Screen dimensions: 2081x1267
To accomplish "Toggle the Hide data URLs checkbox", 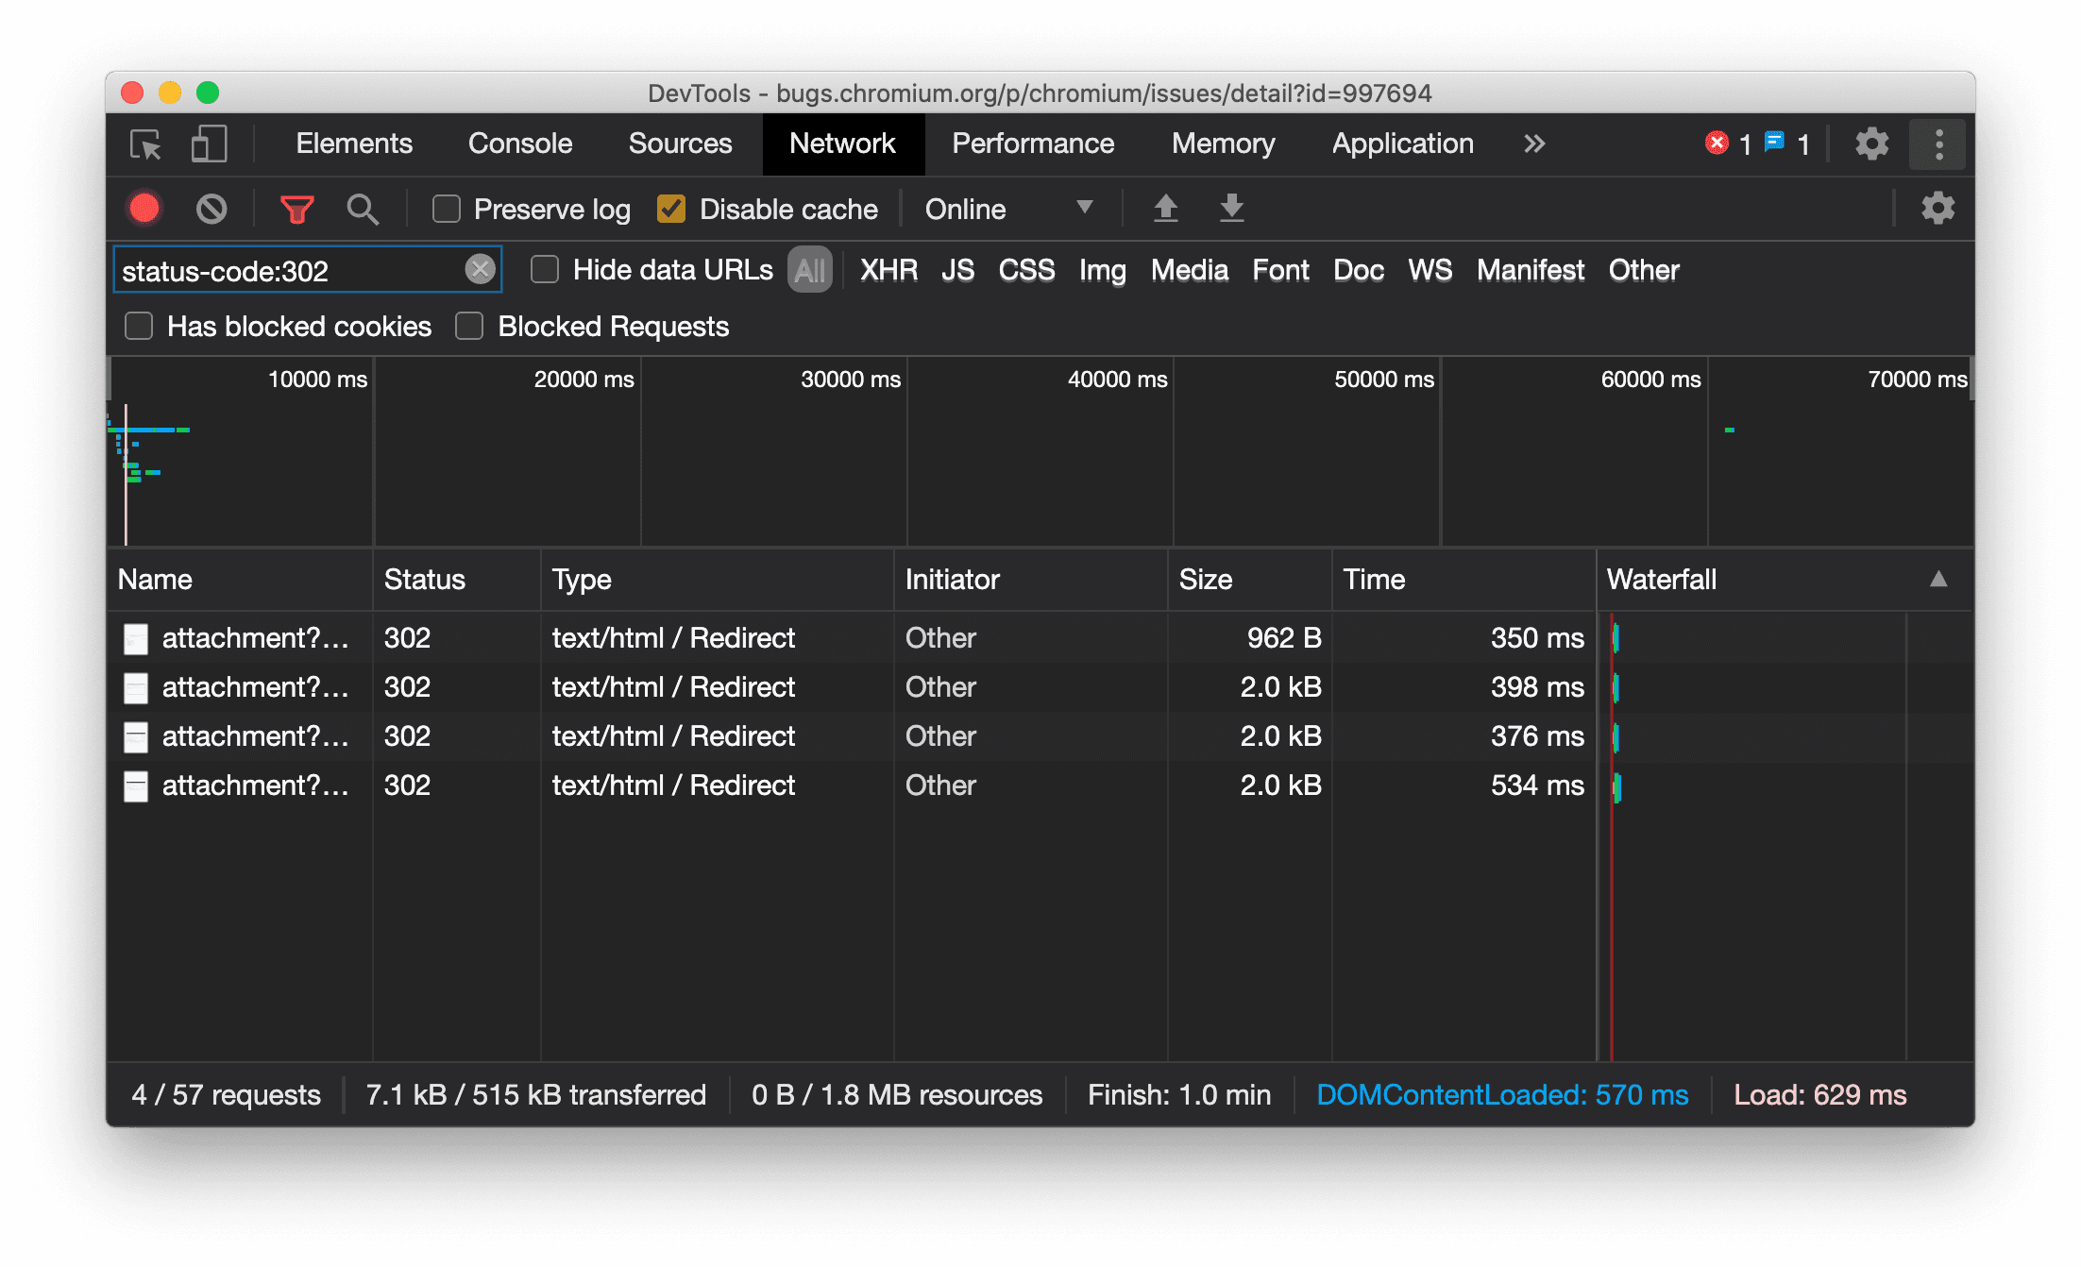I will pos(546,271).
